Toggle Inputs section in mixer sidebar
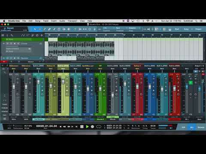The height and width of the screenshot is (154, 206). click(x=5, y=104)
